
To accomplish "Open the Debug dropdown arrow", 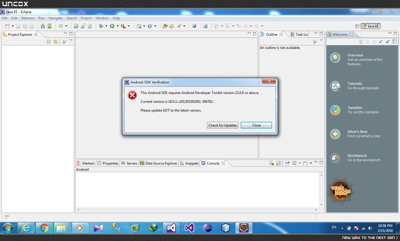I will pos(106,26).
